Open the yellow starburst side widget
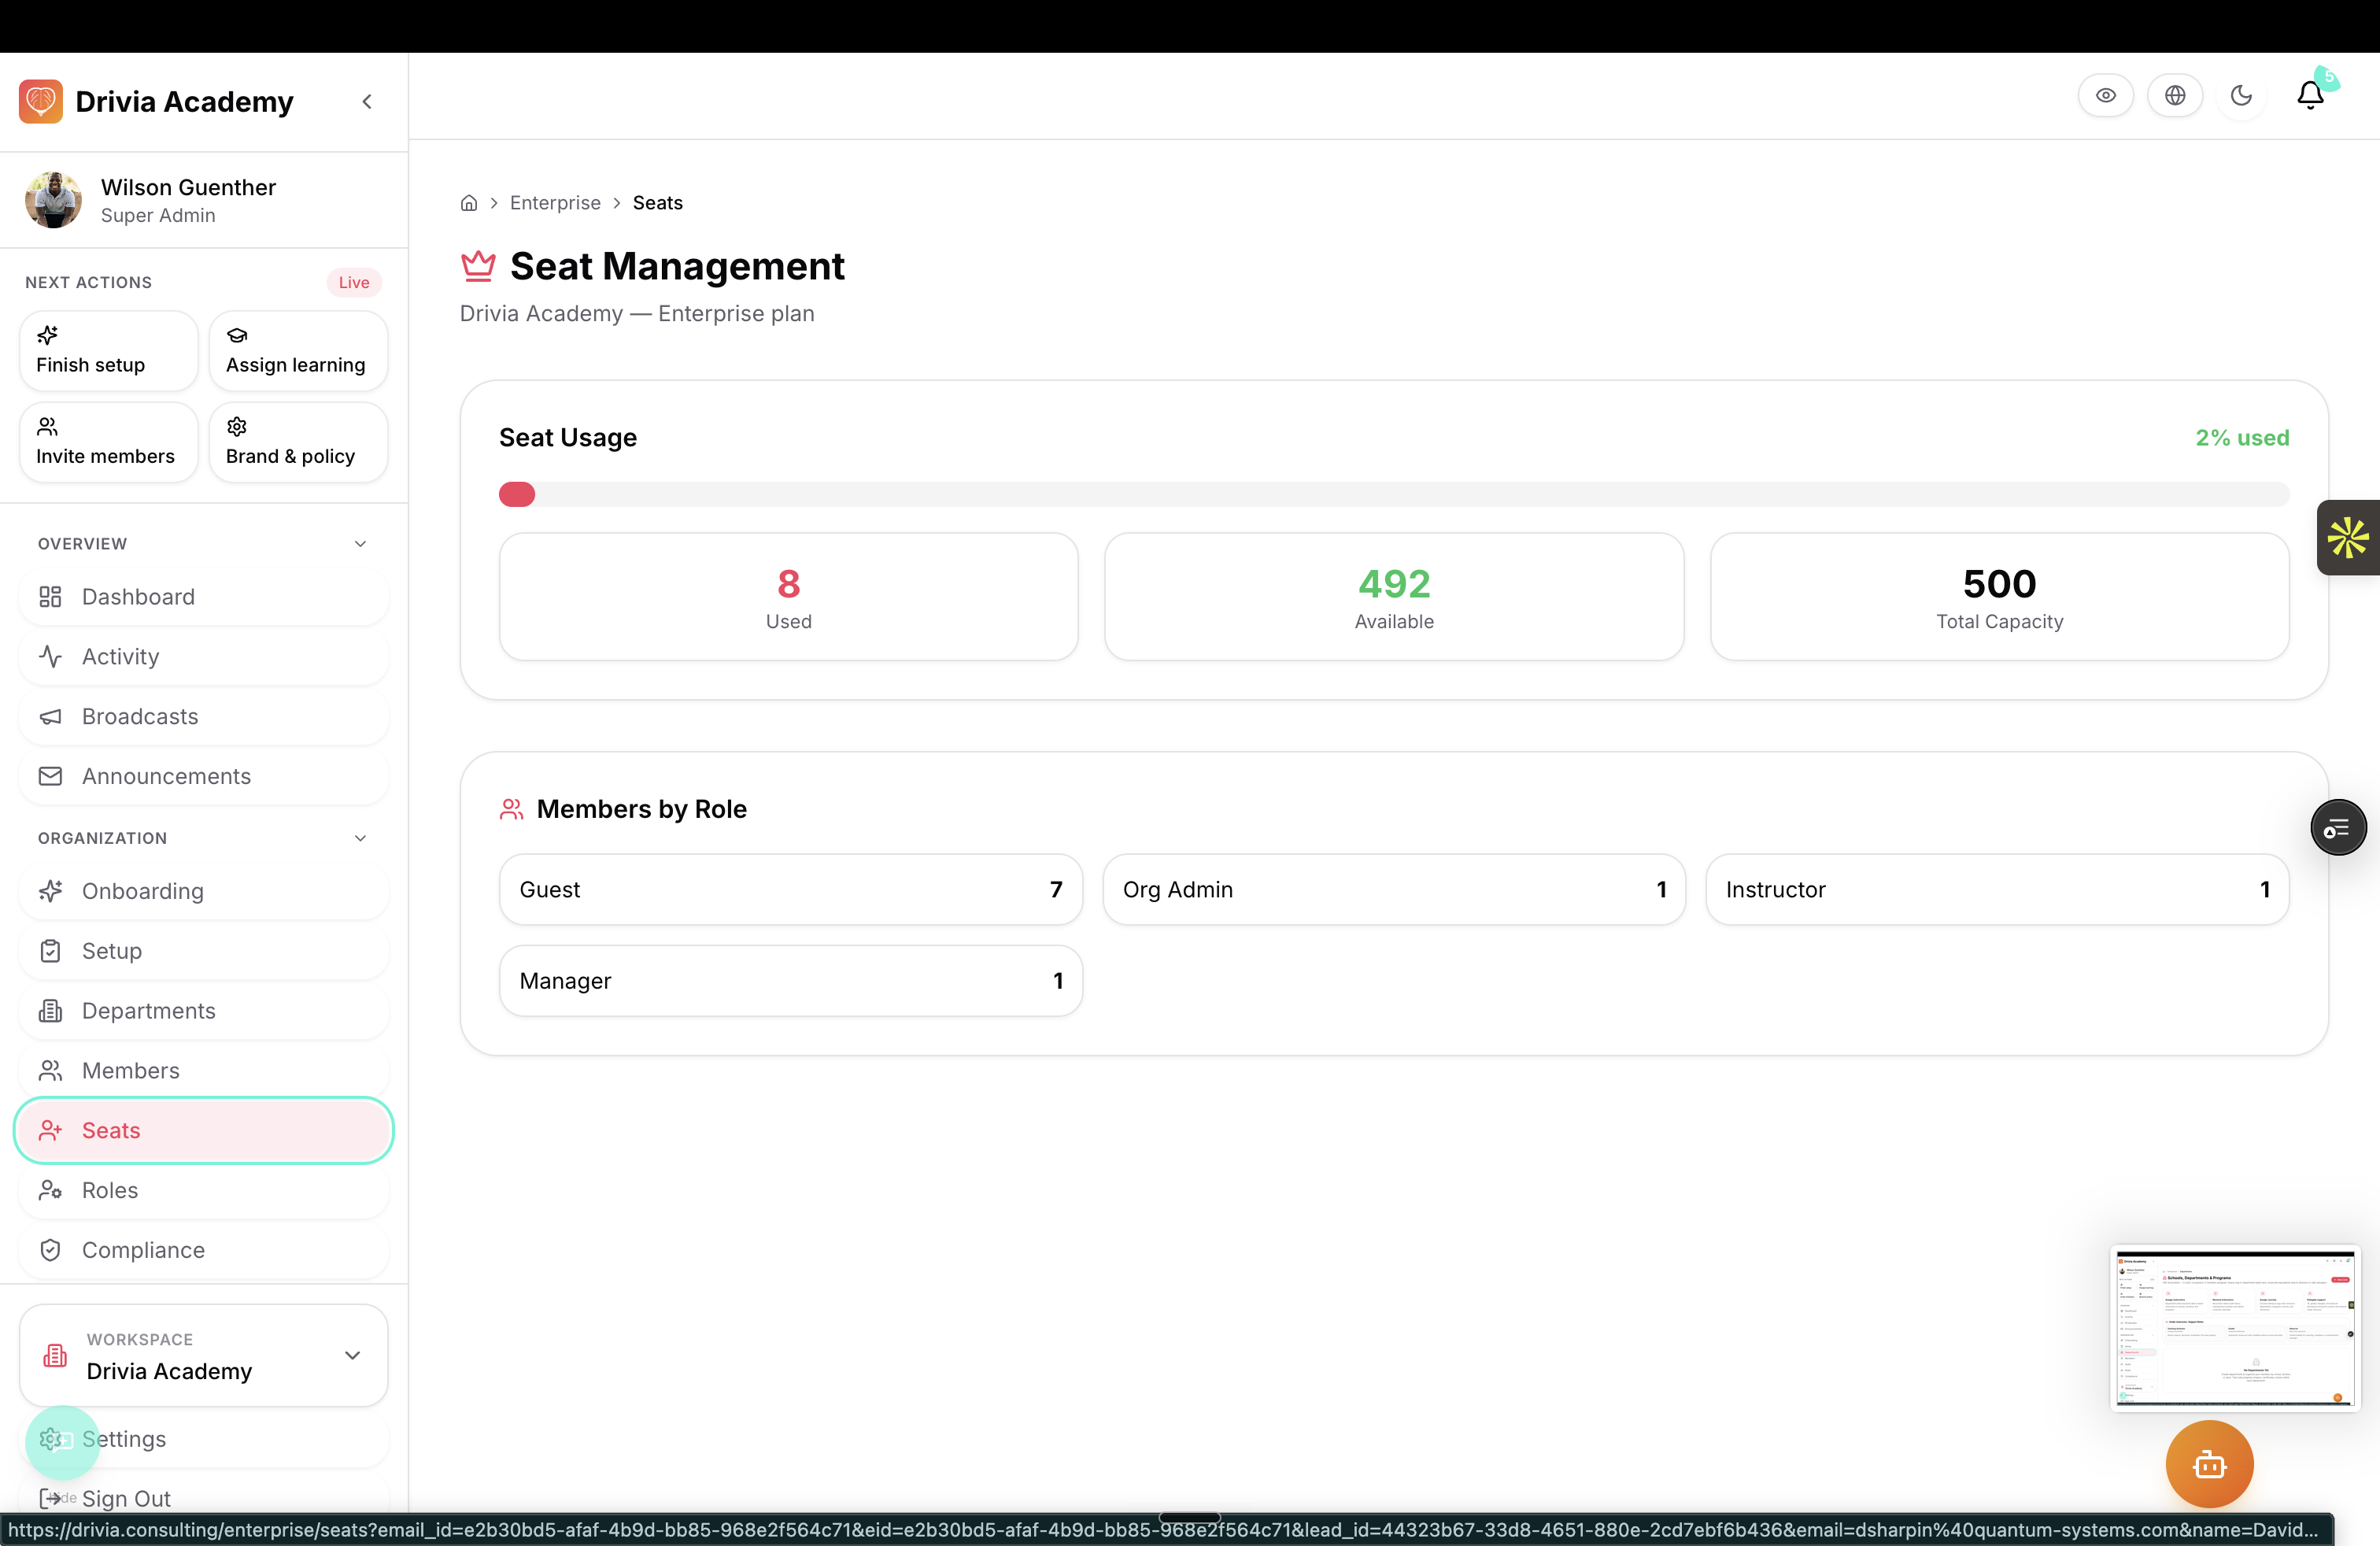 (x=2348, y=538)
